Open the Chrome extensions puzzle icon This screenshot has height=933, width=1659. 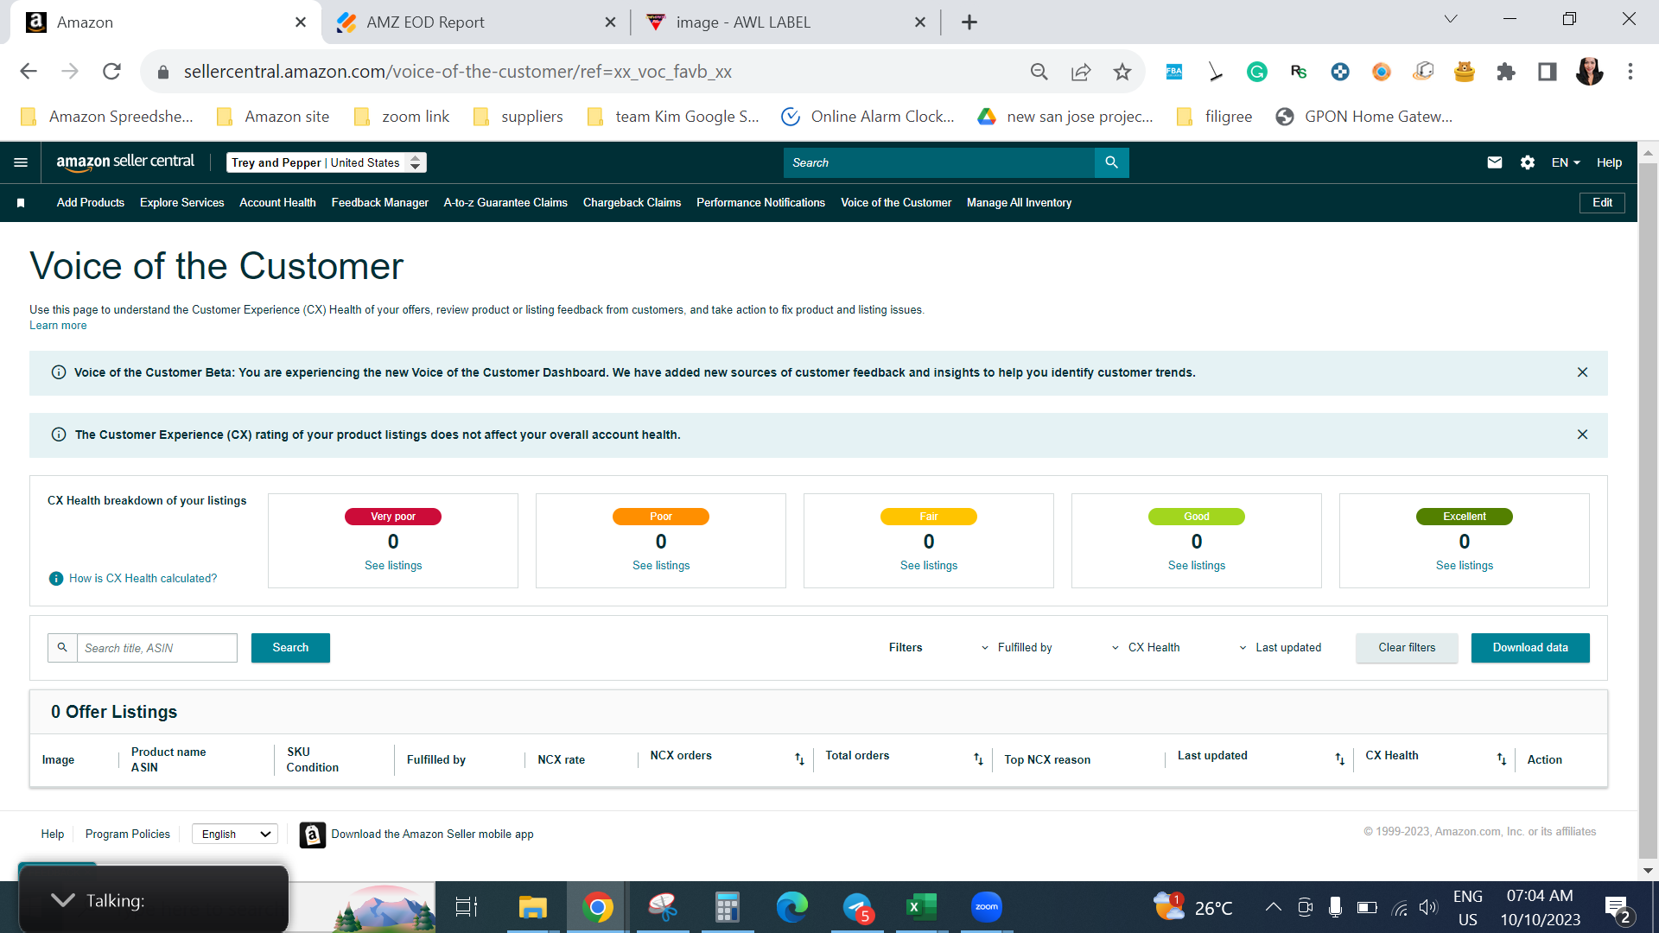point(1506,72)
